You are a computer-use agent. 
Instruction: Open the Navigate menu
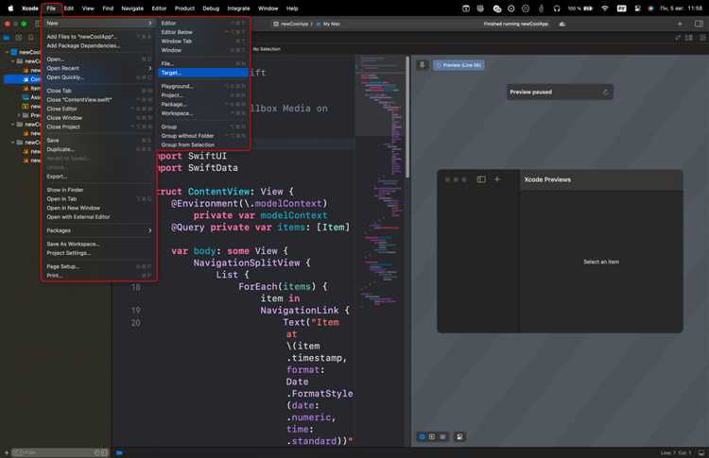pyautogui.click(x=132, y=8)
